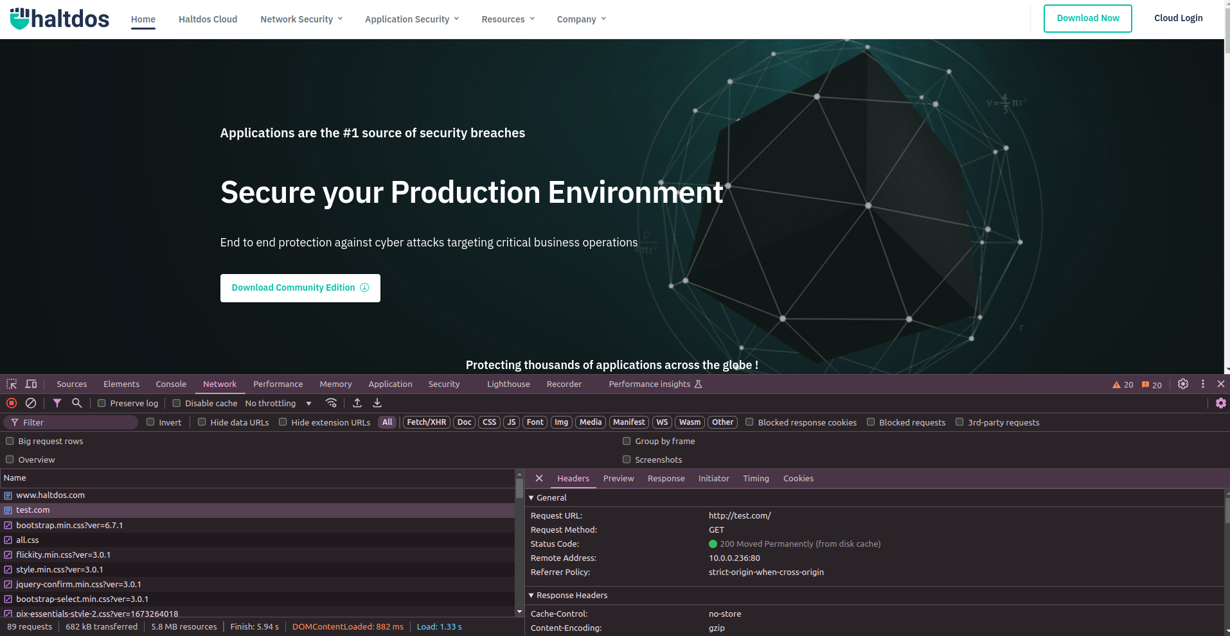Import HAR file upload icon
The height and width of the screenshot is (636, 1230).
pyautogui.click(x=357, y=403)
